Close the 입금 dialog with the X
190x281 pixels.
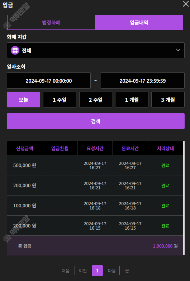pyautogui.click(x=186, y=4)
